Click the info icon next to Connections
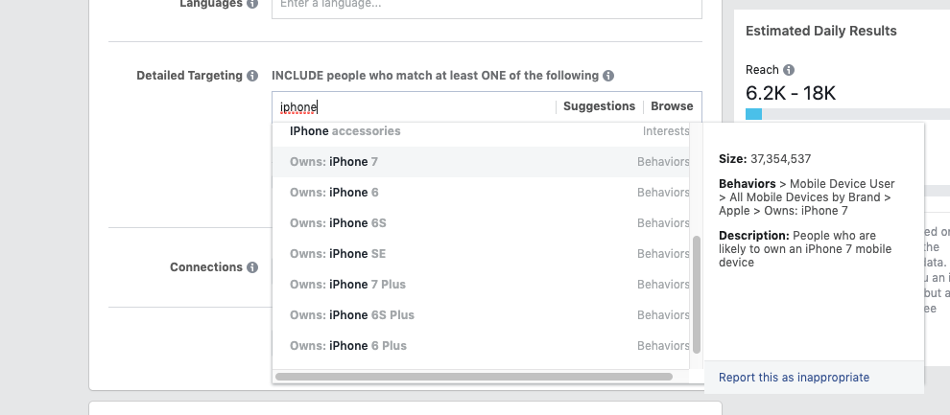 pos(252,267)
